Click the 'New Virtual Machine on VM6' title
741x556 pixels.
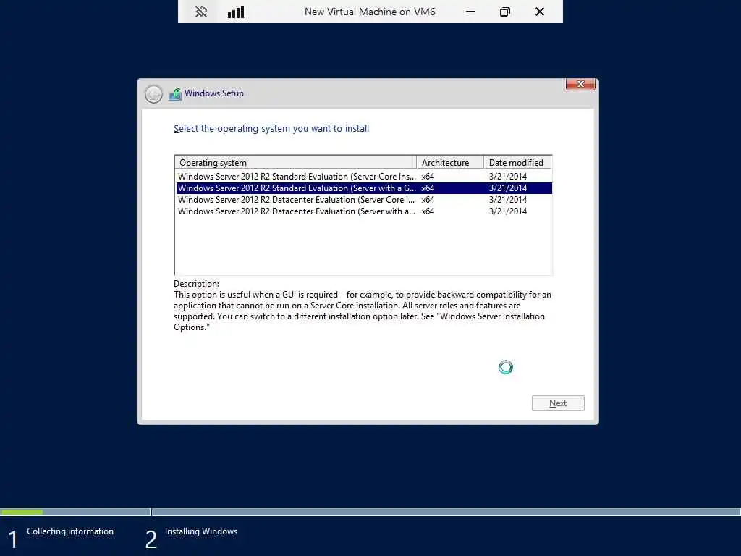[x=370, y=12]
